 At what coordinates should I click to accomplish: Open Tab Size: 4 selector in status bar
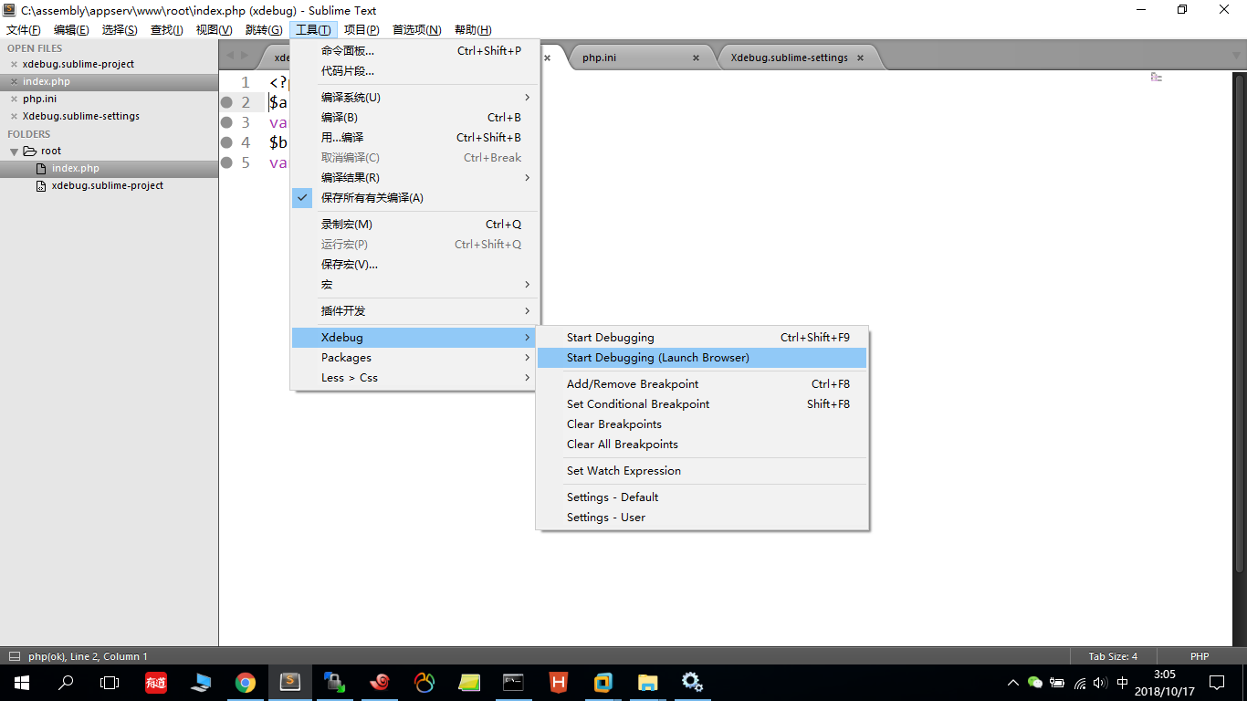click(x=1113, y=656)
